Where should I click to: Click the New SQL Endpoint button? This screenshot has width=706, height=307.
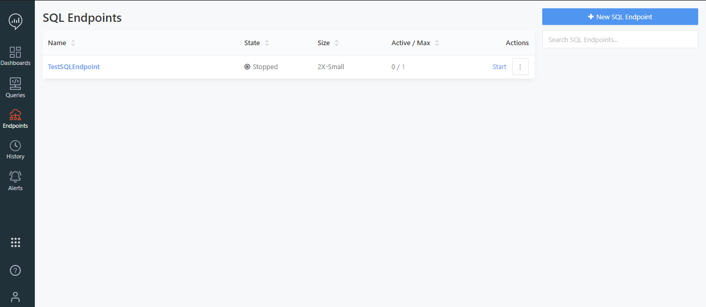point(620,17)
